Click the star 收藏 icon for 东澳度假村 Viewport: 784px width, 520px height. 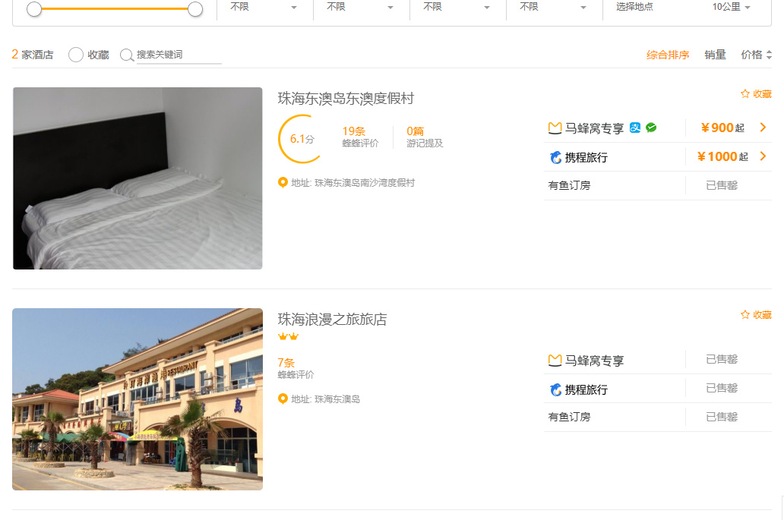(745, 94)
